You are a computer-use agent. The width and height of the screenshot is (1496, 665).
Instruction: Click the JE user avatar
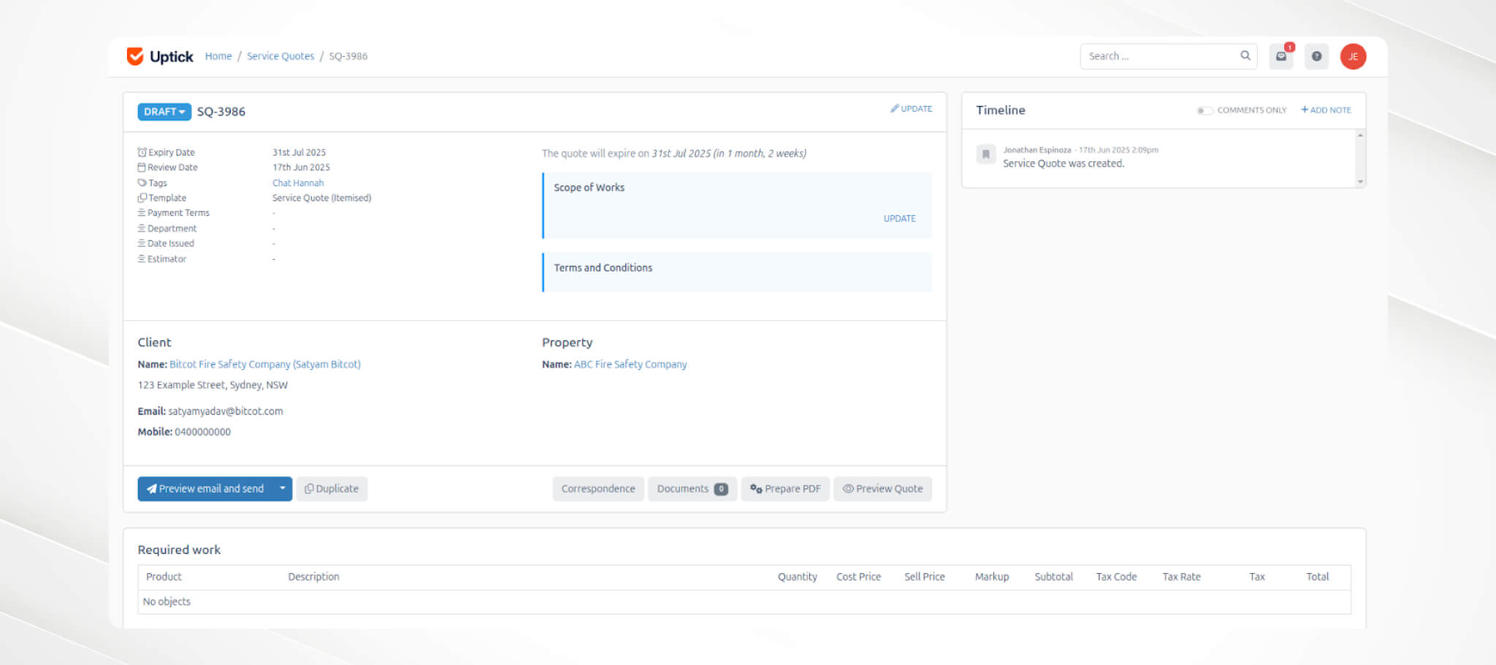pos(1353,55)
